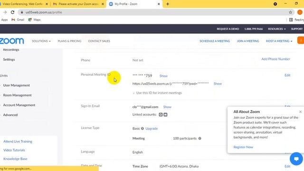Screen dimensions: 304x171
Task: Toggle Use this ID for instant meetings
Action: 133,93
